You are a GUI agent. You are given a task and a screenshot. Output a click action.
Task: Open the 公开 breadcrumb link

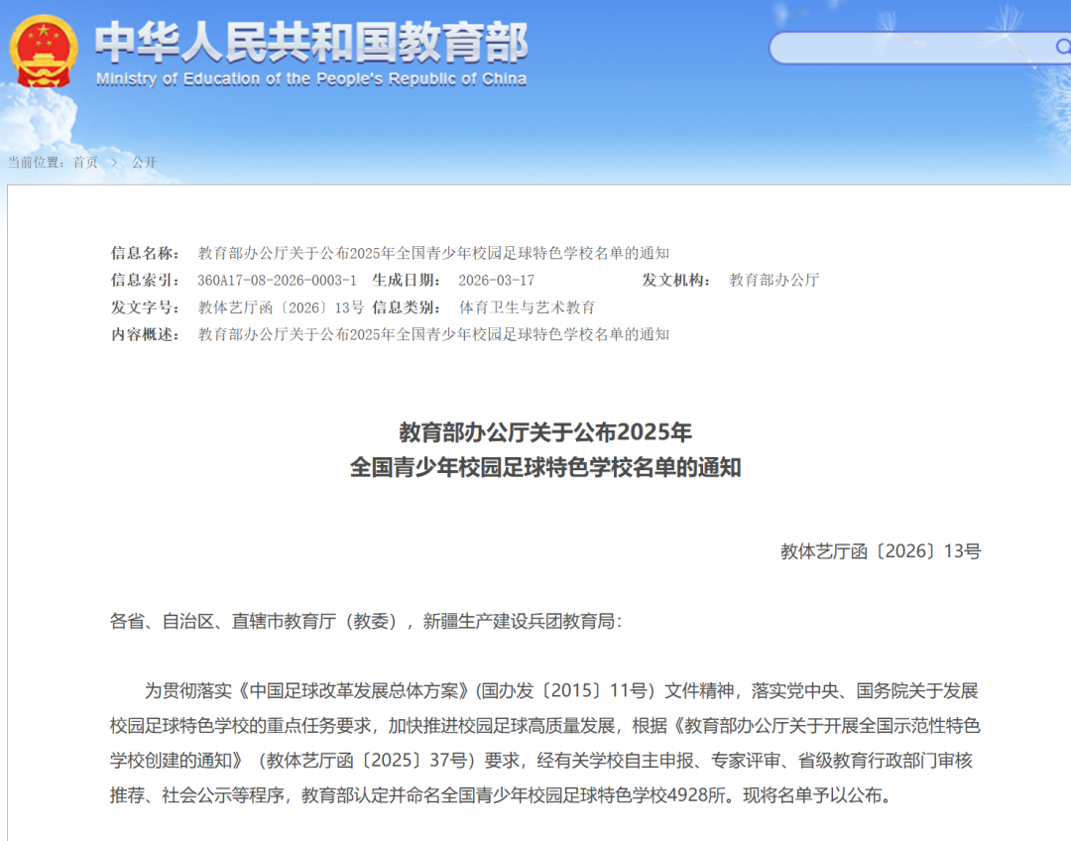144,163
